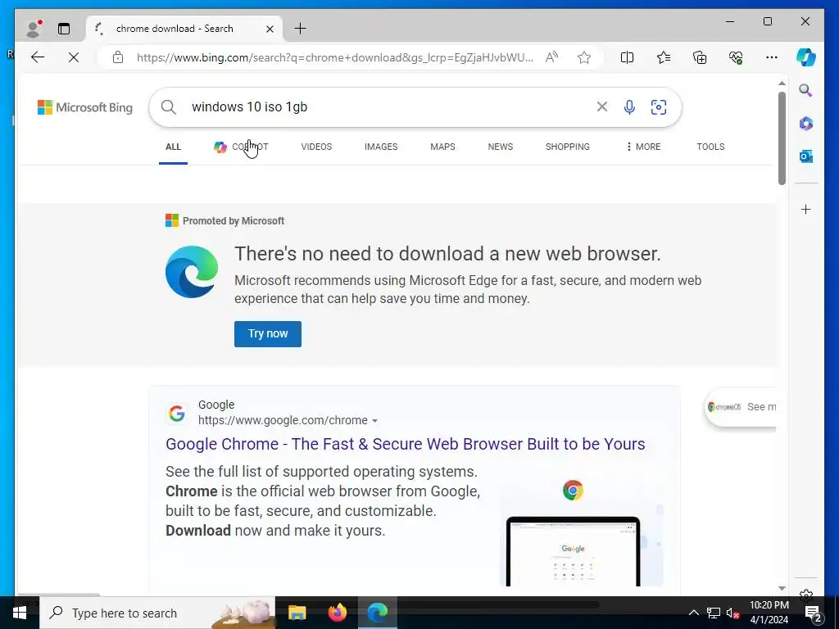The width and height of the screenshot is (839, 629).
Task: Switch to the COPILOT tab
Action: tap(241, 147)
